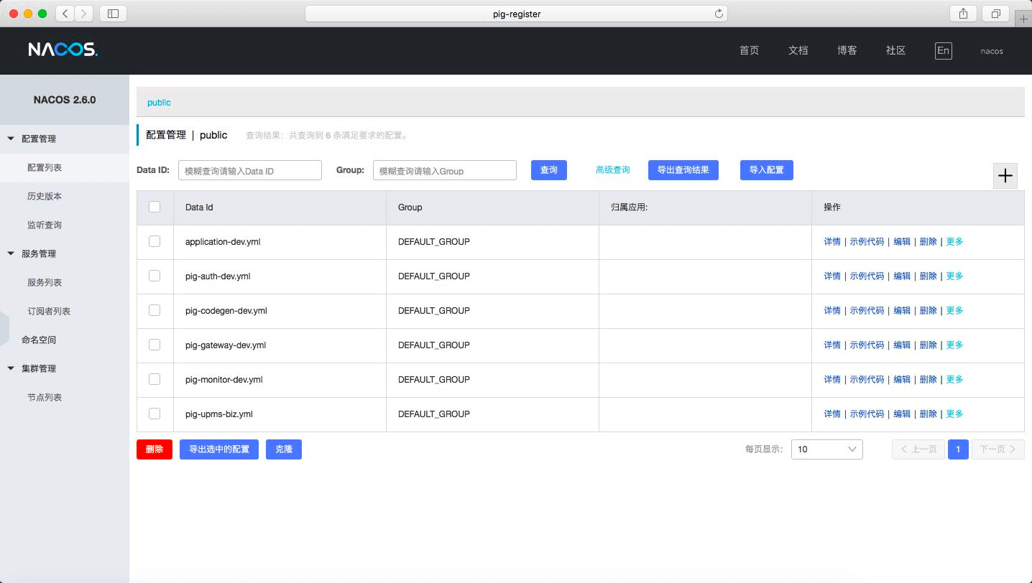Click the 克隆 clone button
Image resolution: width=1032 pixels, height=583 pixels.
coord(284,449)
